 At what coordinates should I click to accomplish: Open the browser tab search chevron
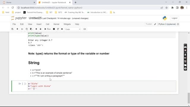[x=166, y=2]
